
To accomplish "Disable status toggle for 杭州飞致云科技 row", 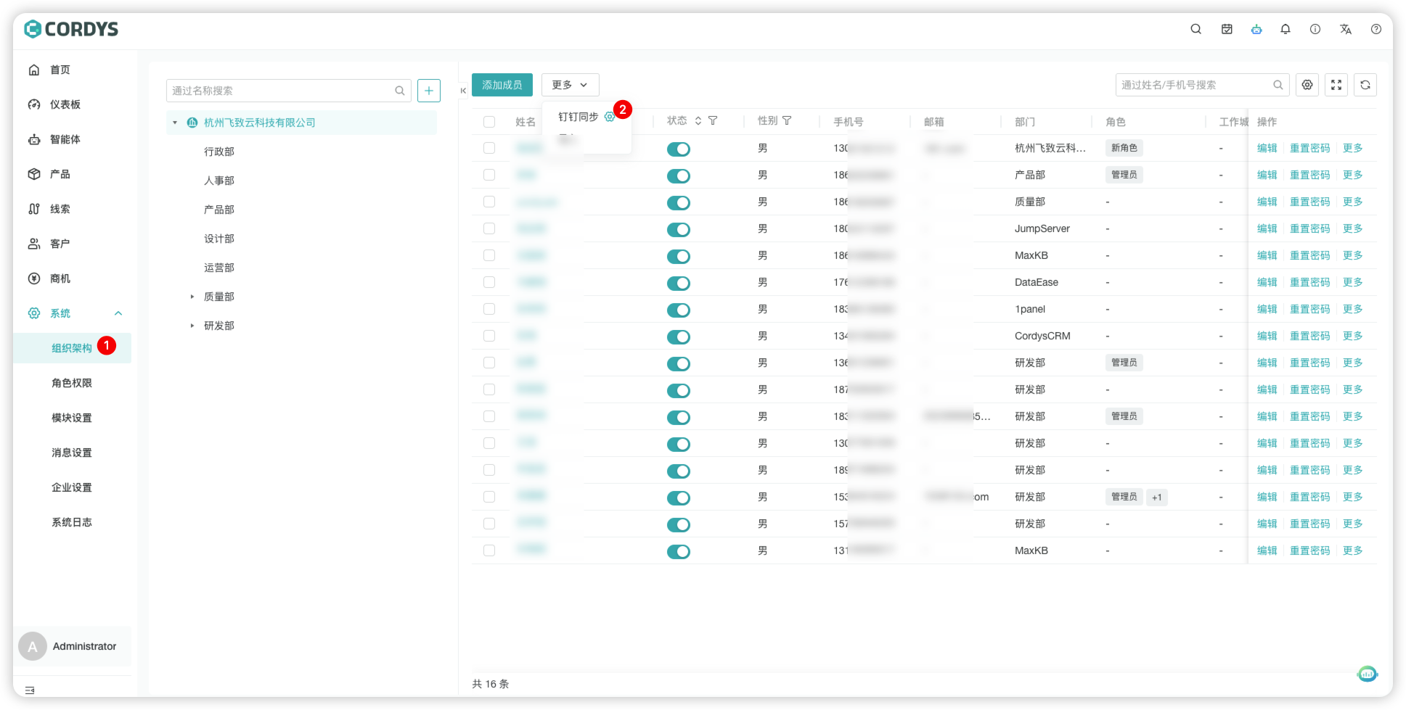I will click(678, 149).
